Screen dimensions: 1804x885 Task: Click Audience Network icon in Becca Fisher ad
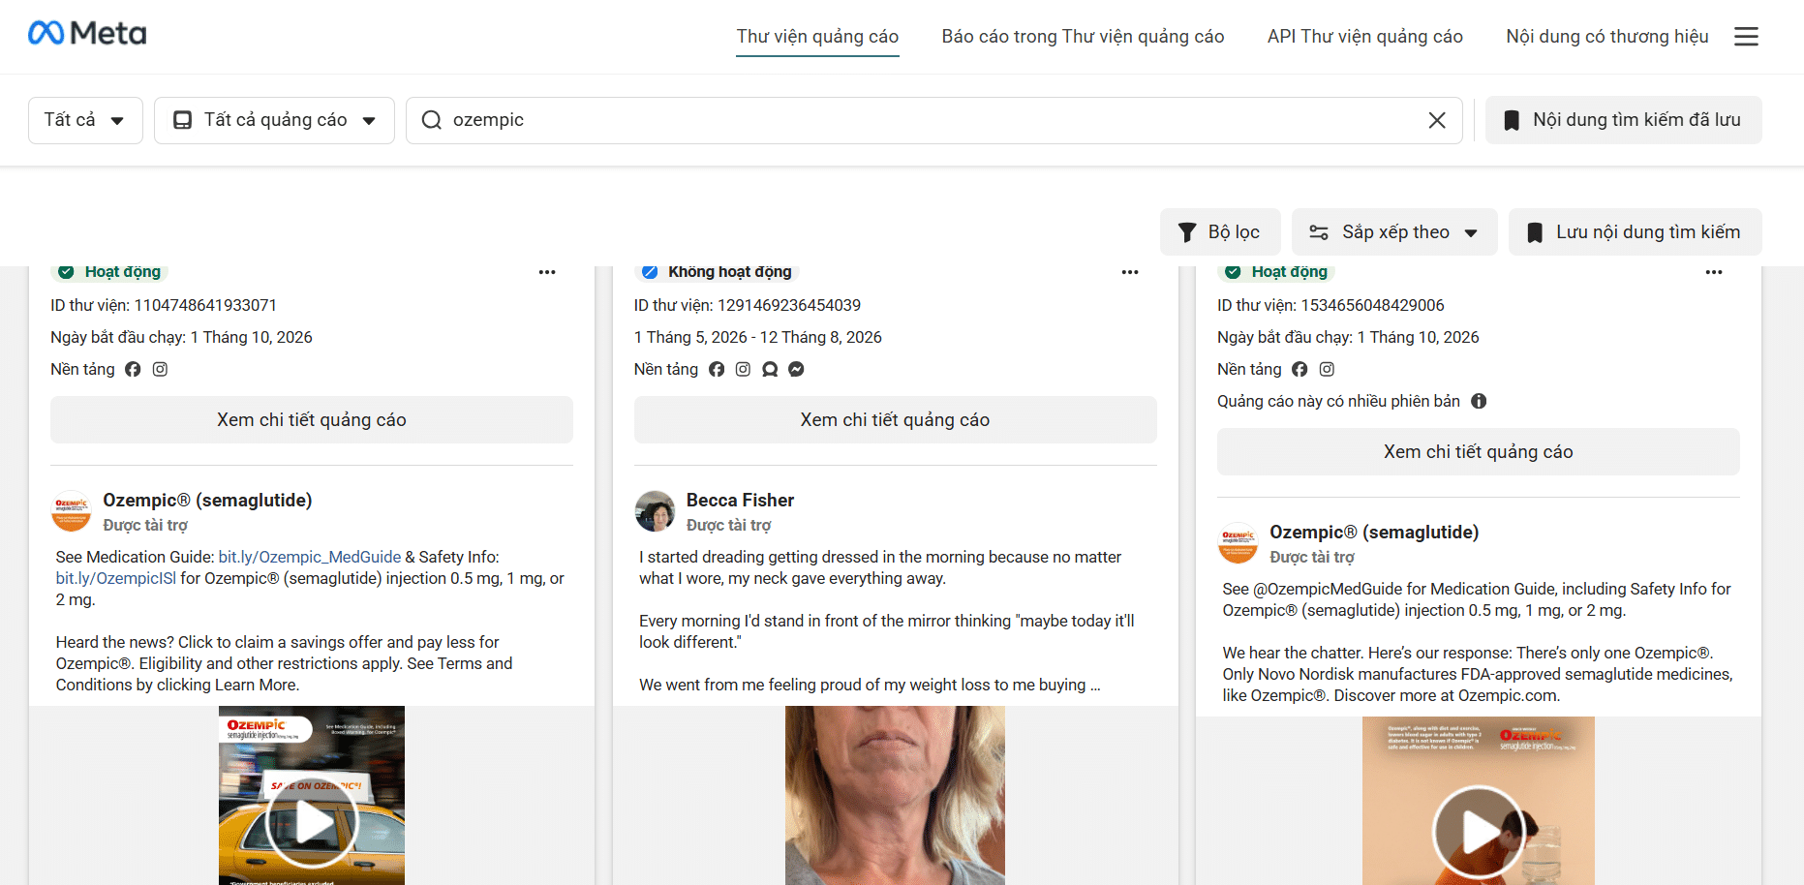click(x=770, y=369)
